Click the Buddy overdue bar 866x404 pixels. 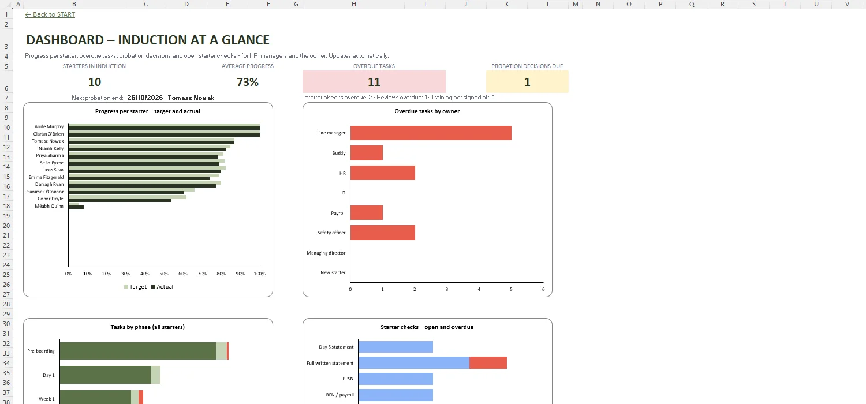click(x=367, y=153)
